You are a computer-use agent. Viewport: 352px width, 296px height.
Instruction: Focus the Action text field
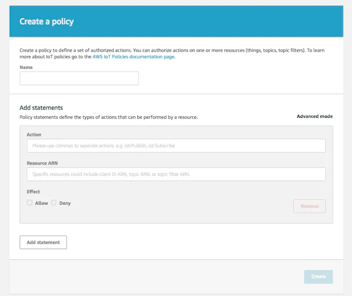coord(176,146)
